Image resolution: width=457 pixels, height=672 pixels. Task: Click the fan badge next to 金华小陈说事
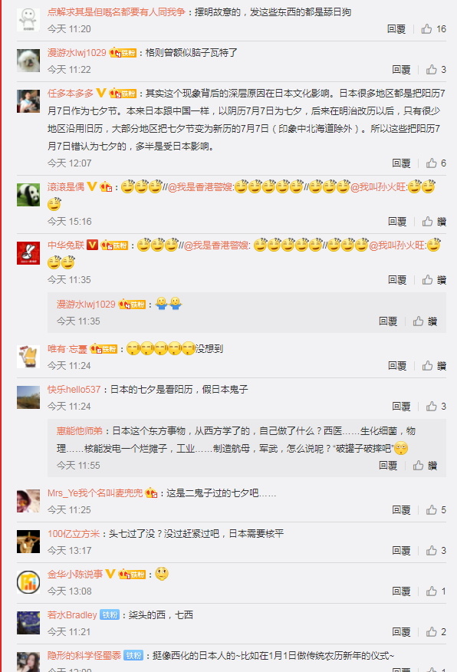133,575
